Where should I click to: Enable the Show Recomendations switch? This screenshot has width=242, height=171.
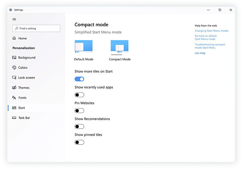pyautogui.click(x=79, y=127)
